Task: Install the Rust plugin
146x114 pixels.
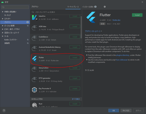Action: click(75, 104)
